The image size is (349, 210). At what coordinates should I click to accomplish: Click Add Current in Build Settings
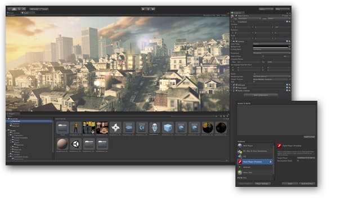coord(309,137)
